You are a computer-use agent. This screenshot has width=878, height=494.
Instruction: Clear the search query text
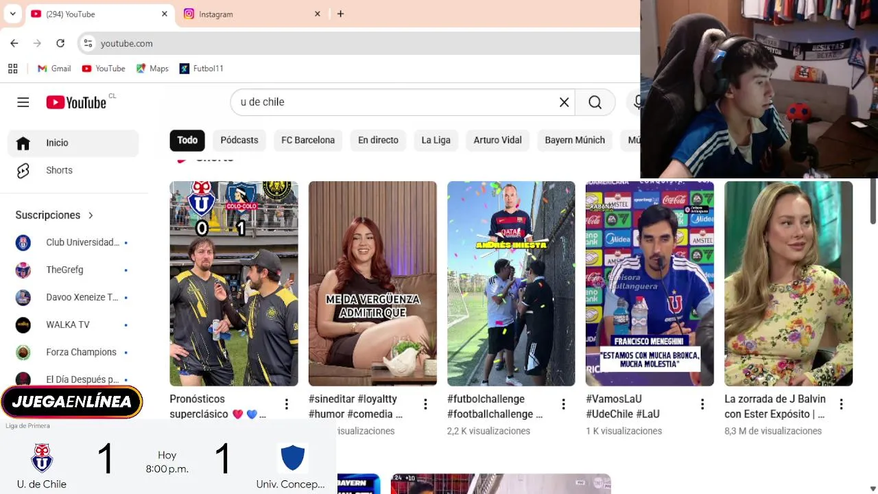[x=564, y=102]
